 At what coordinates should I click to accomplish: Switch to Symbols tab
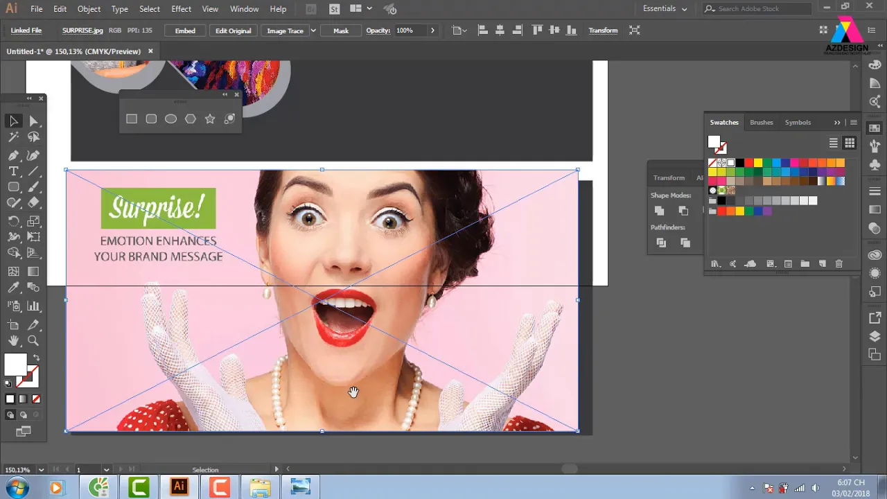point(798,123)
